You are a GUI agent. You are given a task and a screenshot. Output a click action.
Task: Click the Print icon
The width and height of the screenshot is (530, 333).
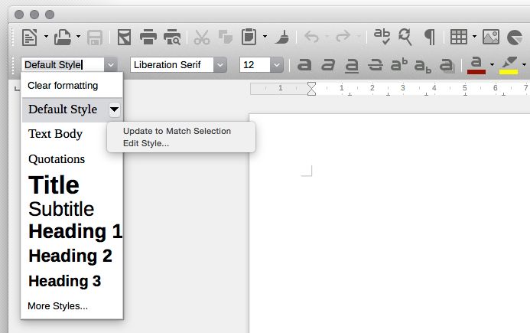click(x=148, y=37)
